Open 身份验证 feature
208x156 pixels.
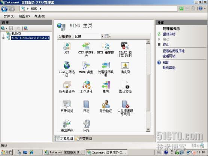[x=106, y=106]
